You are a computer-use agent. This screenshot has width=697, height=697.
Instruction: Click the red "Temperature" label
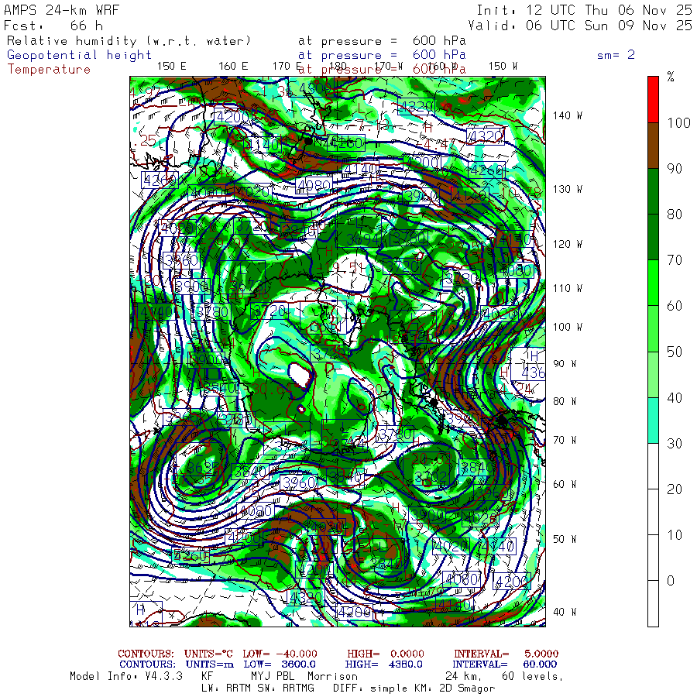pyautogui.click(x=49, y=70)
